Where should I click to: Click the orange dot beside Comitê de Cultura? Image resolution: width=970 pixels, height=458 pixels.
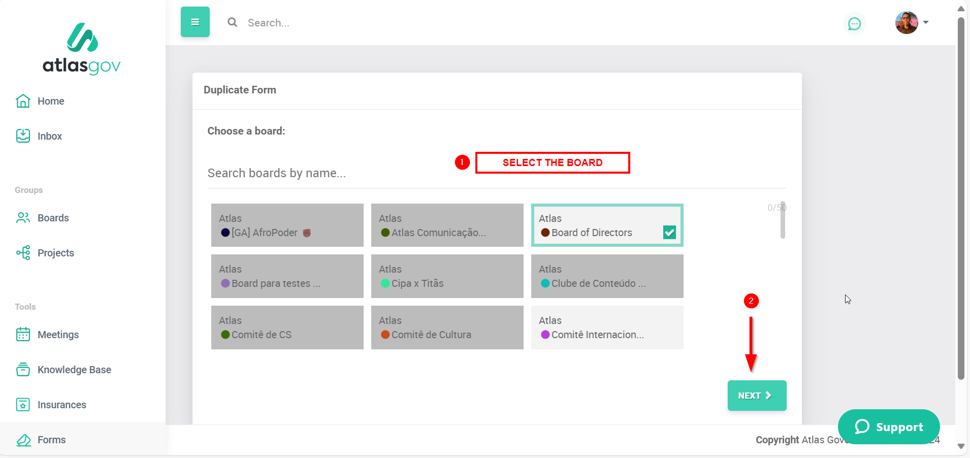coord(385,335)
